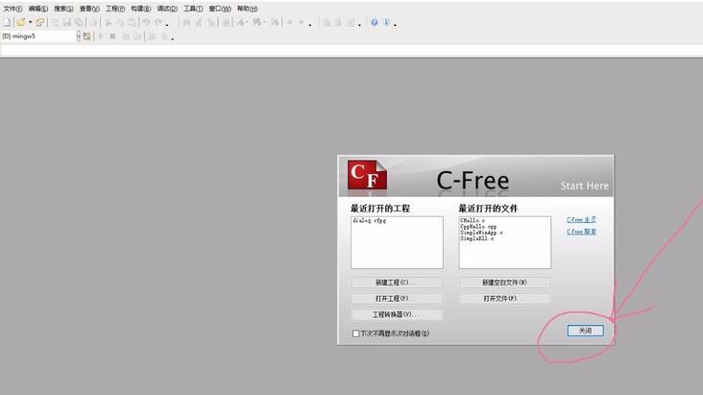Image resolution: width=703 pixels, height=395 pixels.
Task: Select dialog.cfpg in recent projects list
Action: (370, 221)
